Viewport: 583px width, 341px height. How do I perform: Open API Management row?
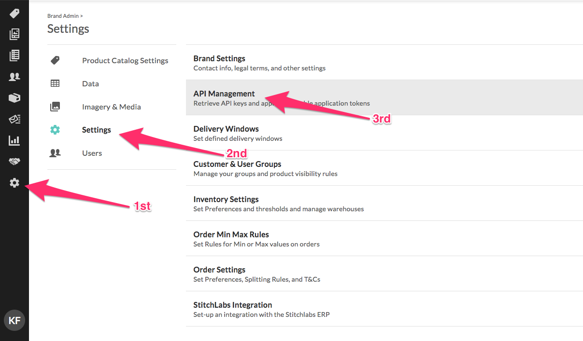click(x=384, y=98)
